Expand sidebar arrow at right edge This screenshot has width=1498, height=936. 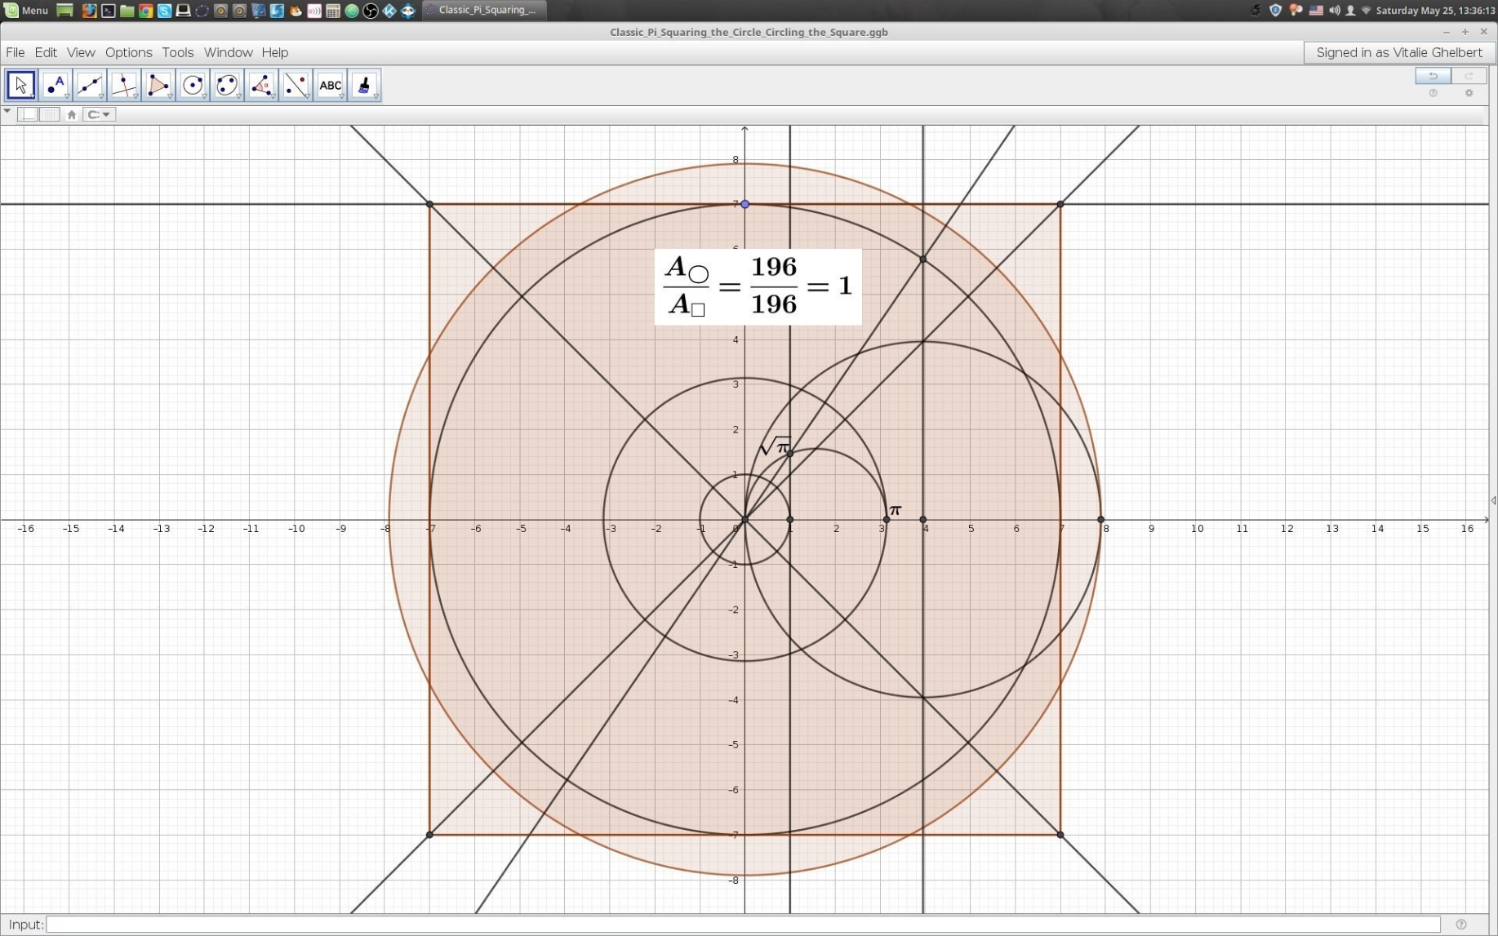[1493, 500]
